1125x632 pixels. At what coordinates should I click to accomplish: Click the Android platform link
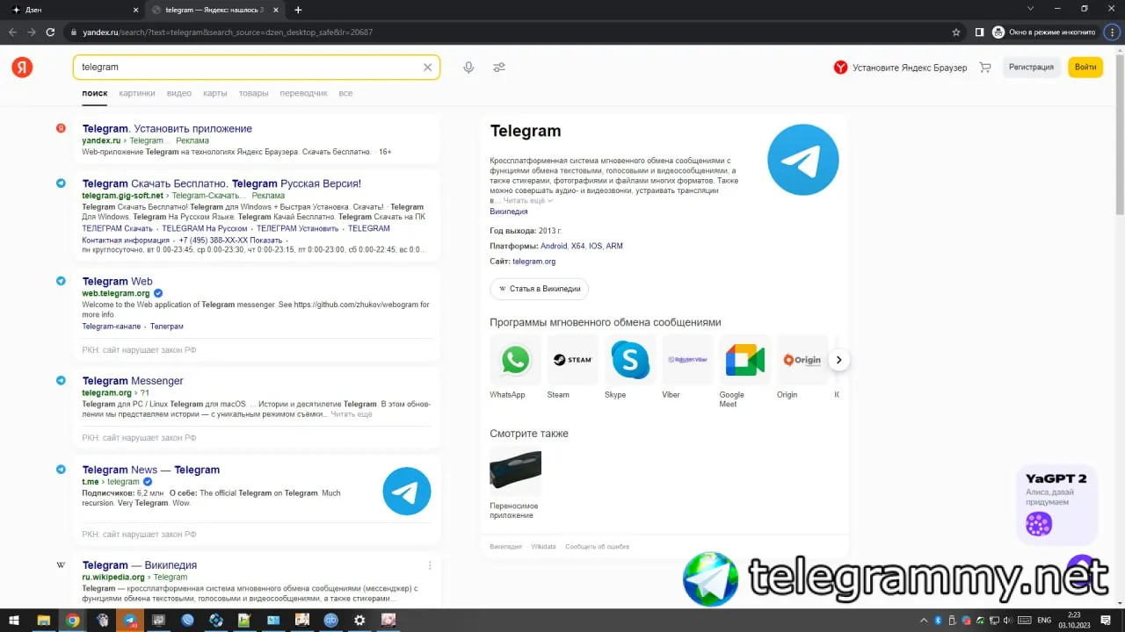554,246
